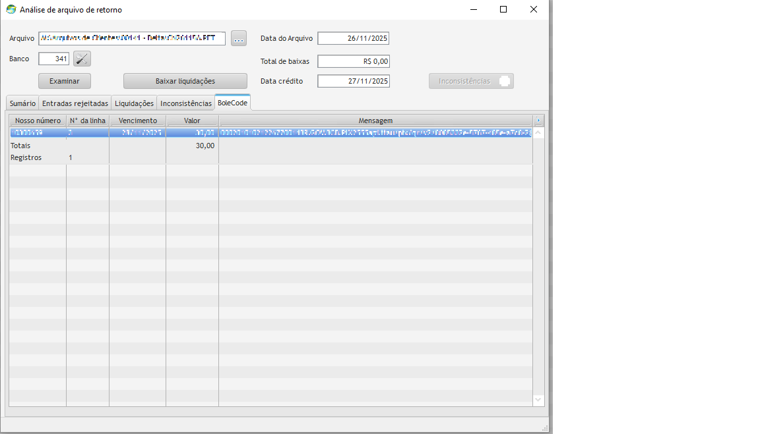
Task: Click the Data do Arquivo field
Action: click(353, 38)
